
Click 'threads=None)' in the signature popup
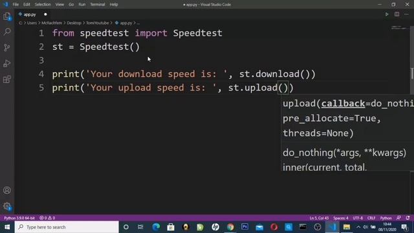(x=318, y=133)
